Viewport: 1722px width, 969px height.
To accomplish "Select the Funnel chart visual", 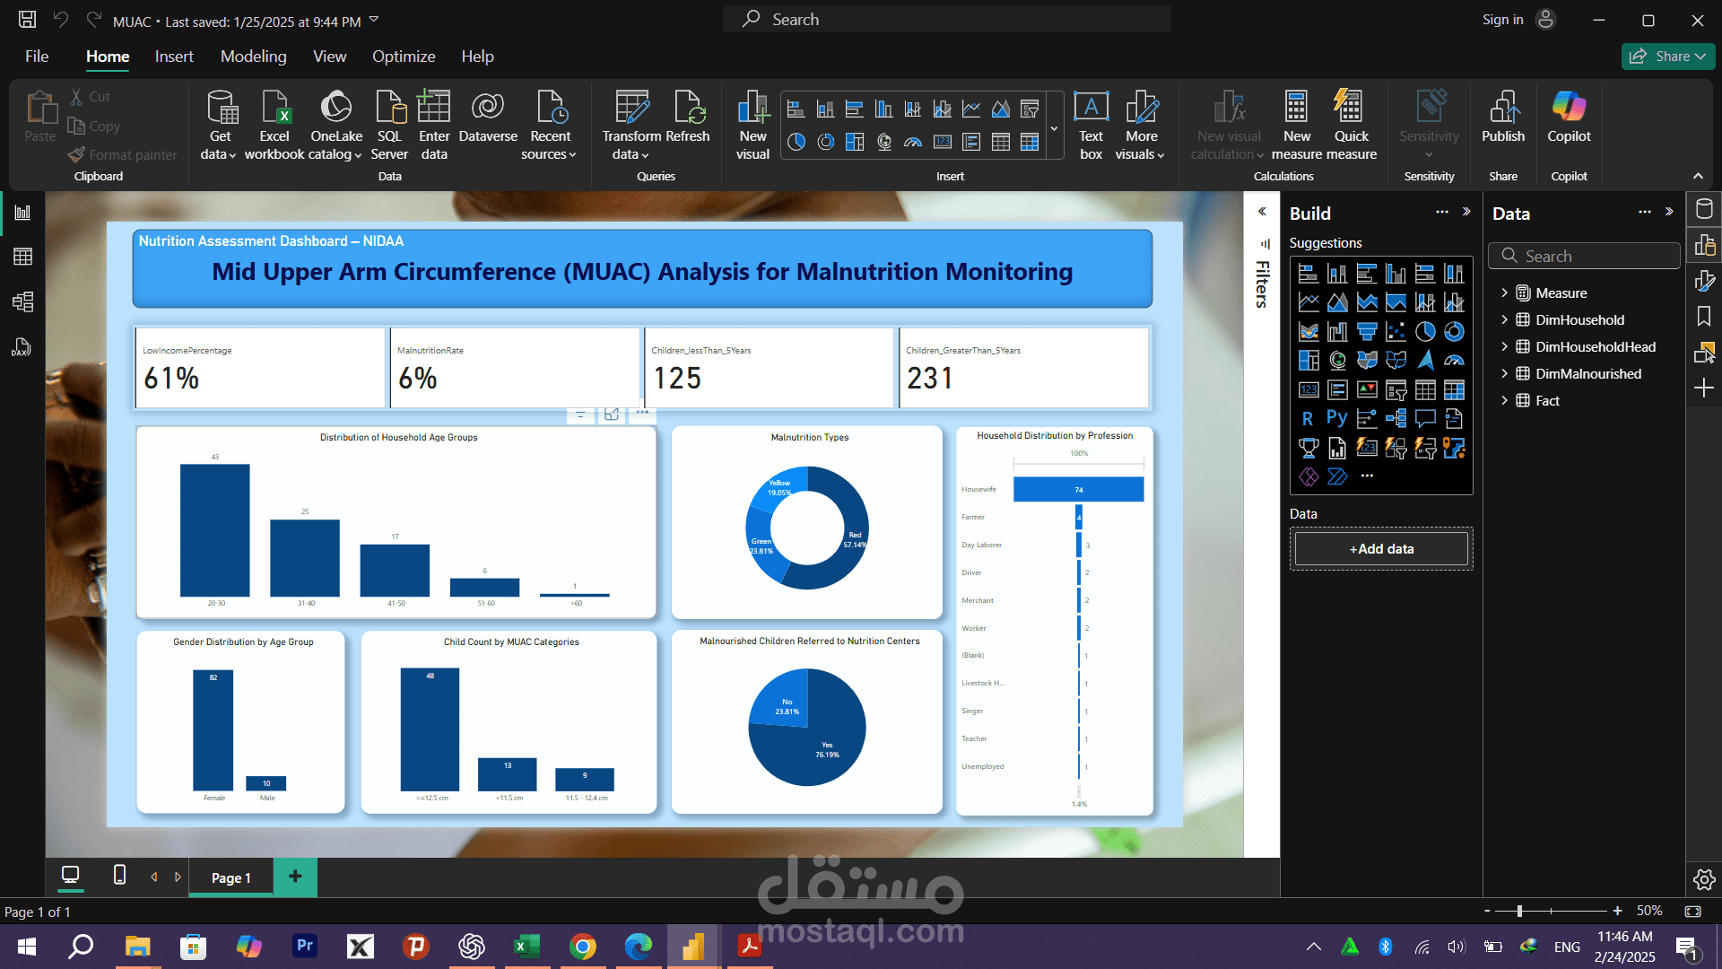I will 1367,332.
